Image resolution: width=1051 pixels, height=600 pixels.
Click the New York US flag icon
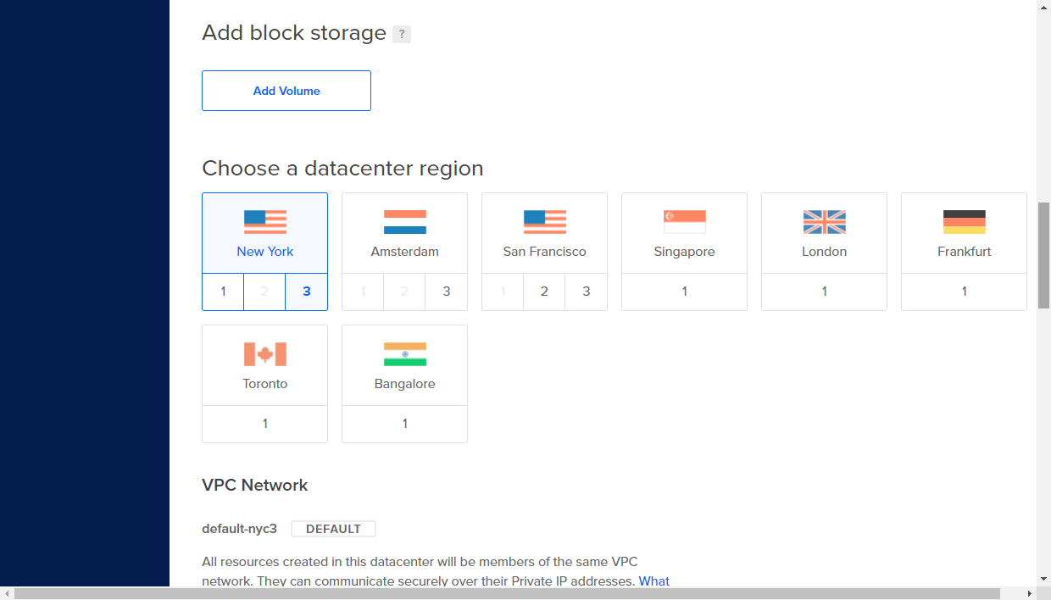tap(265, 222)
